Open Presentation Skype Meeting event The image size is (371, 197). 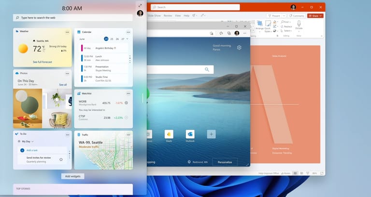coord(104,68)
